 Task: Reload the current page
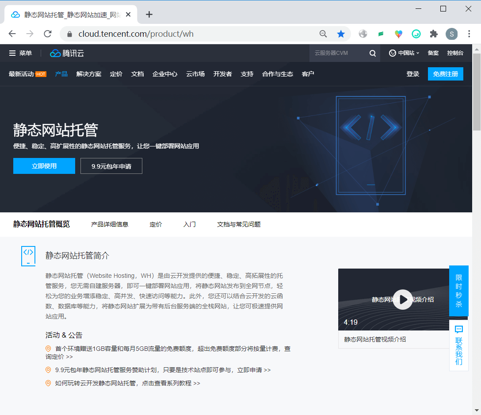(48, 34)
